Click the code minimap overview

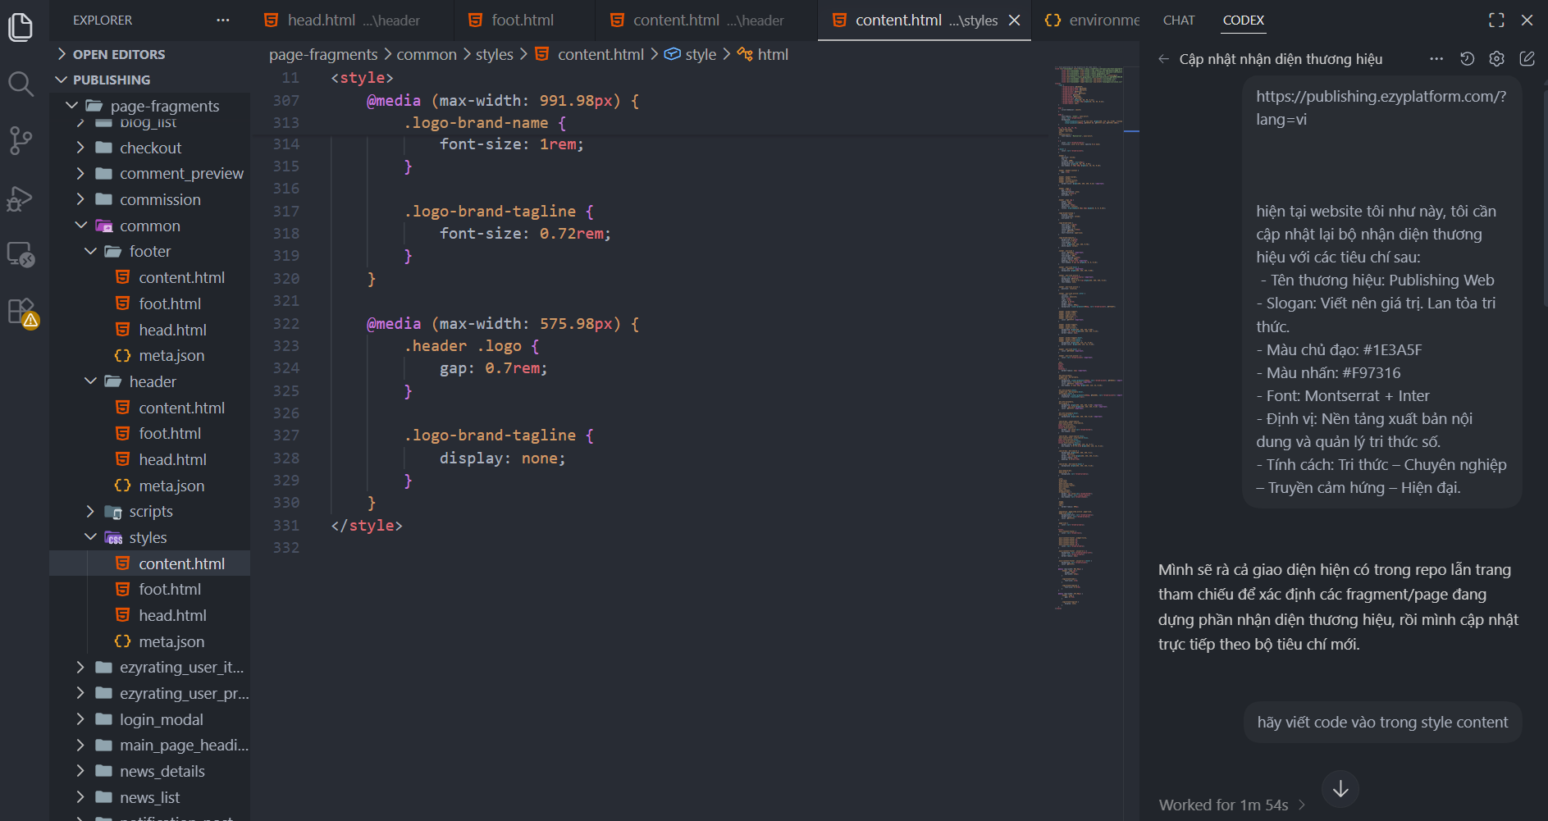click(1089, 338)
